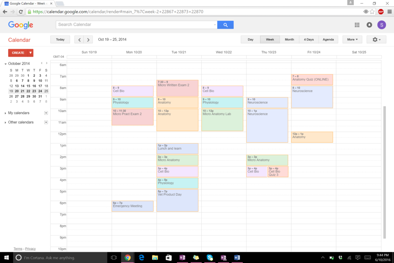
Task: Open the Google apps grid
Action: tap(357, 25)
